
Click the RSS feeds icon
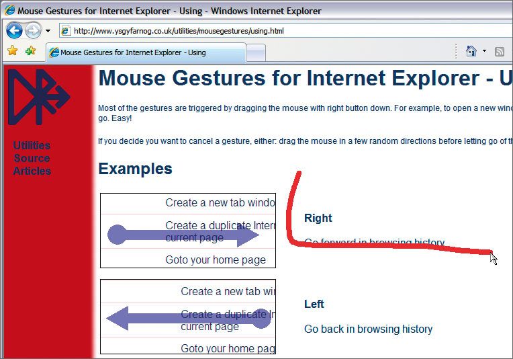(x=500, y=51)
